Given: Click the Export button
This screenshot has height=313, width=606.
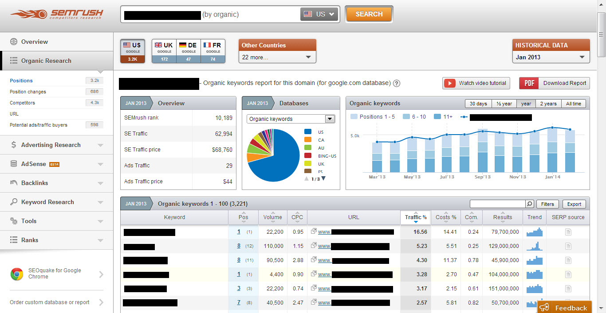Looking at the screenshot, I should coord(574,204).
